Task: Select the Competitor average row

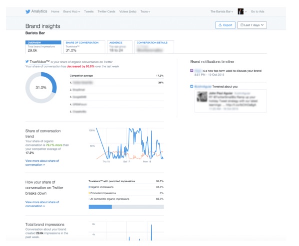Action: [x=116, y=76]
